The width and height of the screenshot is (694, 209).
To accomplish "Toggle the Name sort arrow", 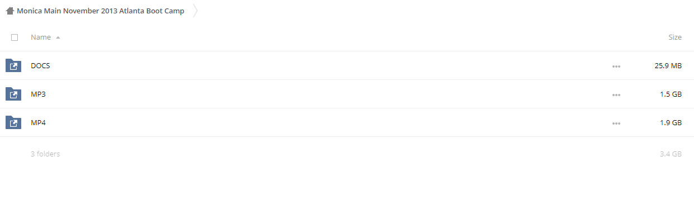I will click(58, 37).
